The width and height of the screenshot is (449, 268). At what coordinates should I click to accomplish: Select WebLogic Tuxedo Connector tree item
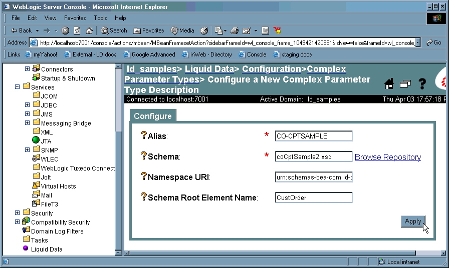coord(78,168)
